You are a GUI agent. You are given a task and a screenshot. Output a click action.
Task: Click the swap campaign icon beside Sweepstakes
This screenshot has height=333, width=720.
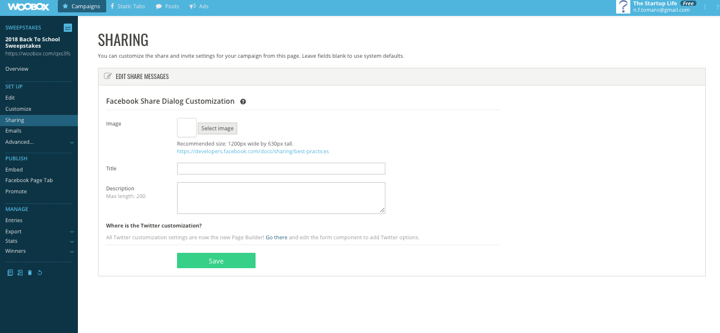tap(67, 28)
